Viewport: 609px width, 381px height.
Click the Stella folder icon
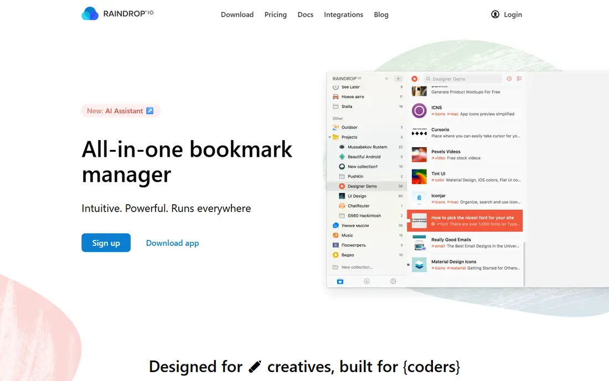click(x=336, y=106)
